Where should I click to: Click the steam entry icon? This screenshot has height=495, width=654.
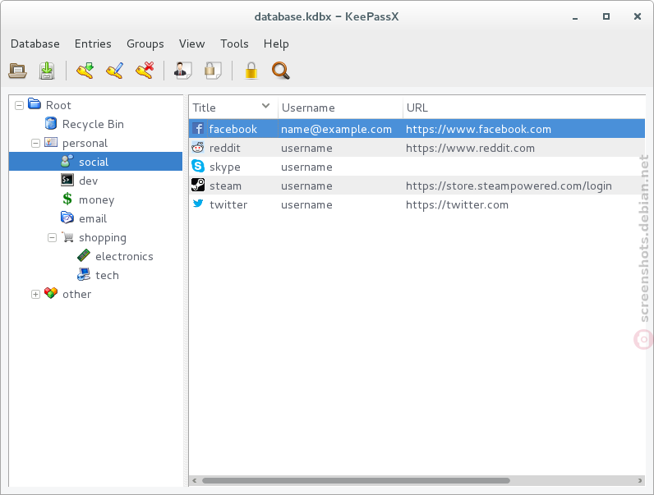pos(198,185)
